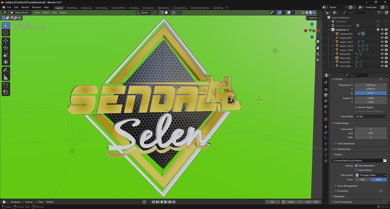Switch to the Scripting workspace tab
The height and width of the screenshot is (209, 390).
tap(218, 8)
